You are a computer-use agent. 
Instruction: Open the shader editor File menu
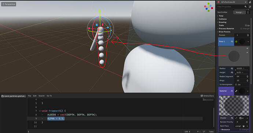tap(30, 96)
